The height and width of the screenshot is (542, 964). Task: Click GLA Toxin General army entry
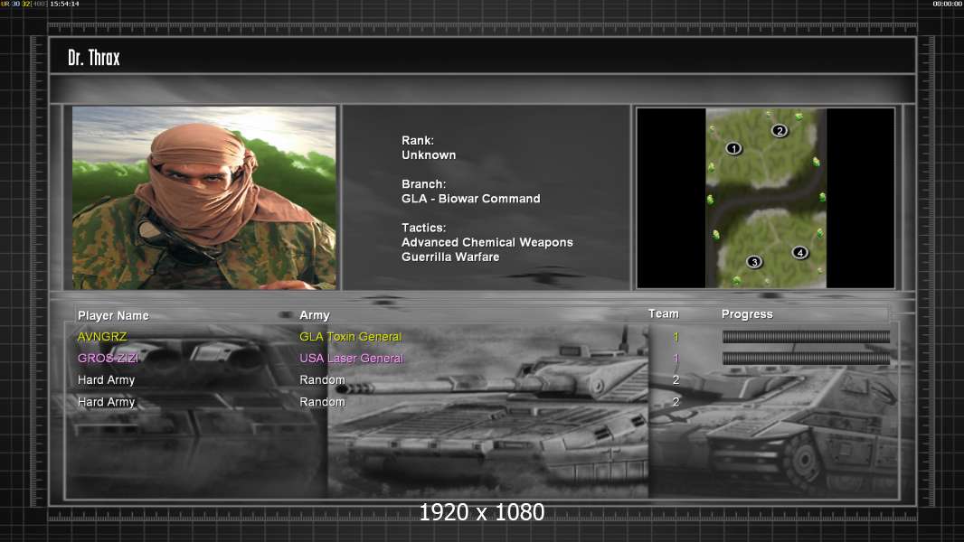(351, 336)
